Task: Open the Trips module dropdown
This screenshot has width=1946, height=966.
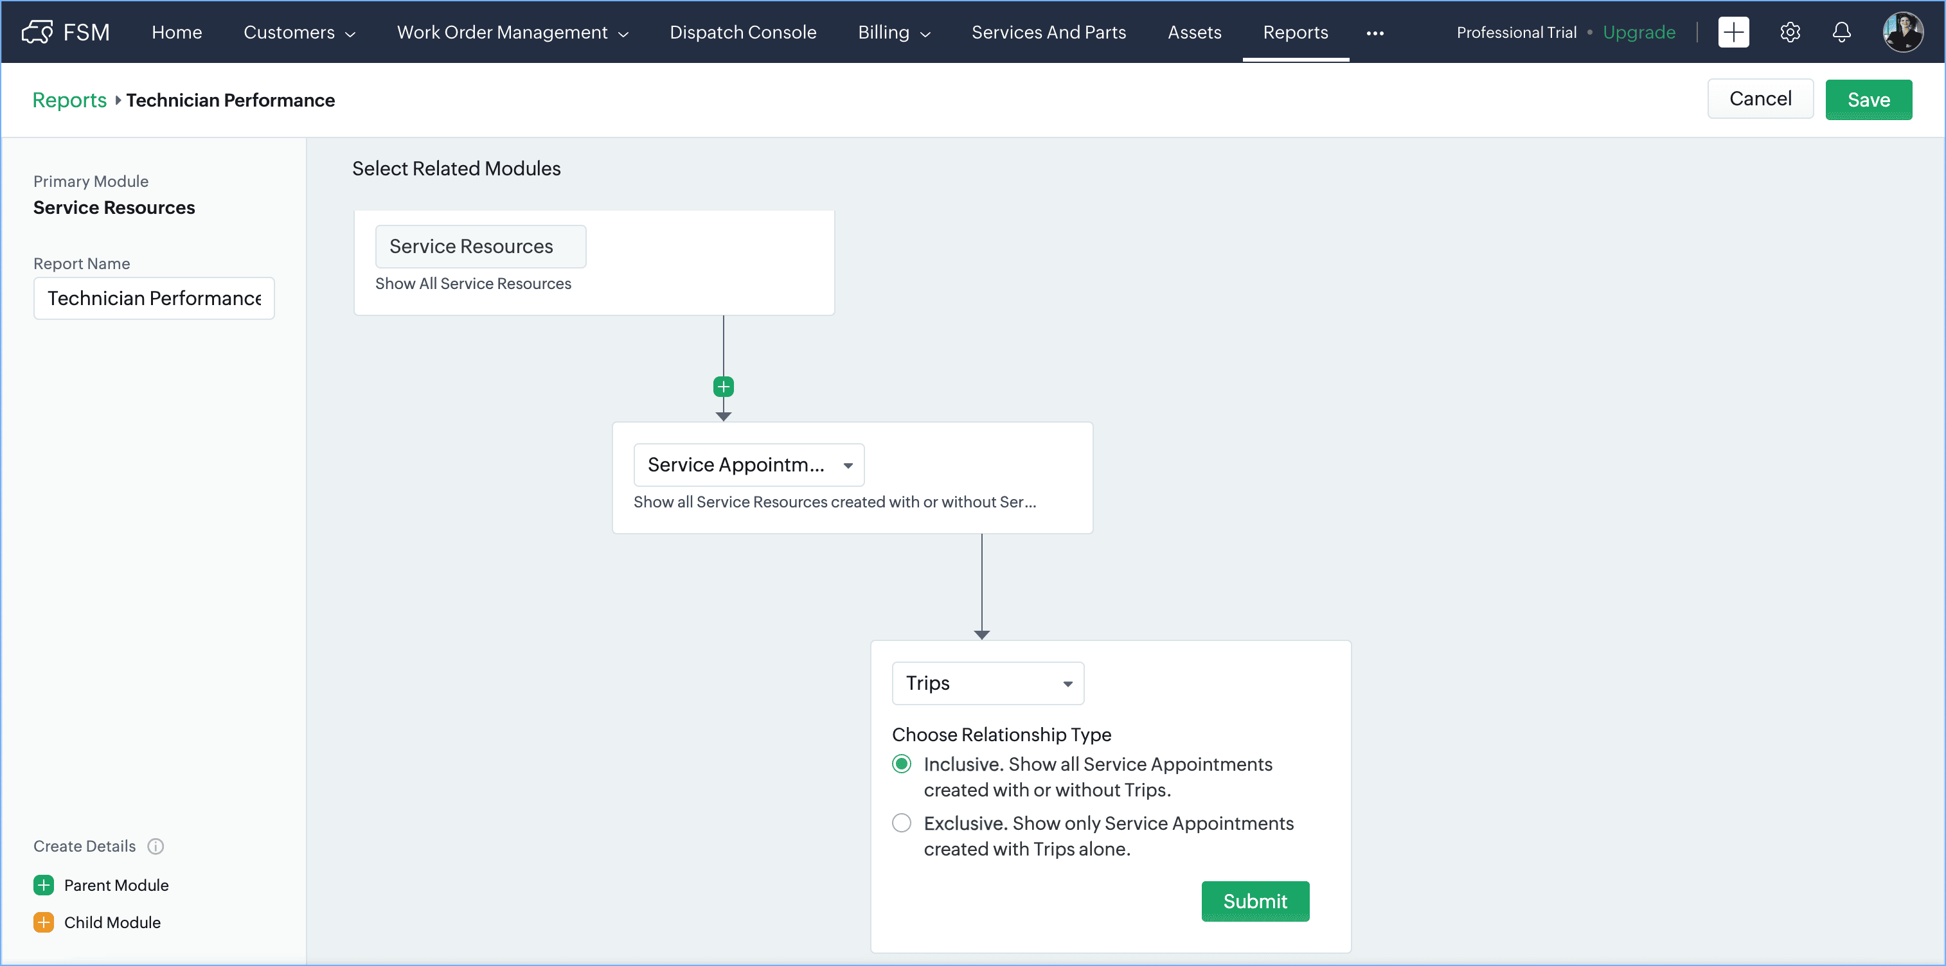Action: coord(987,683)
